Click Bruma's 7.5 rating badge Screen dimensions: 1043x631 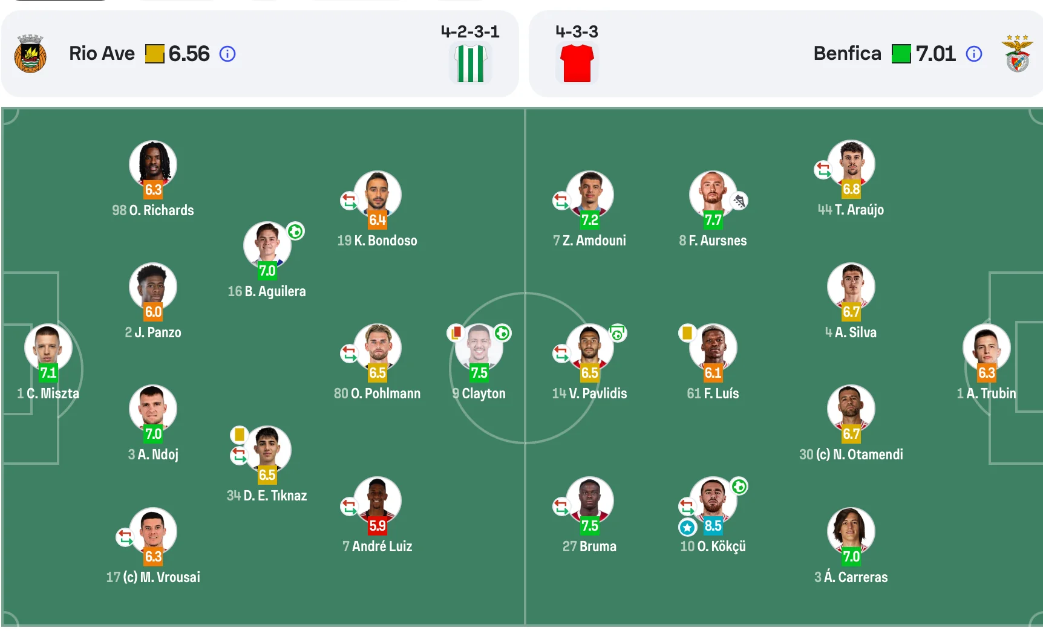point(590,526)
